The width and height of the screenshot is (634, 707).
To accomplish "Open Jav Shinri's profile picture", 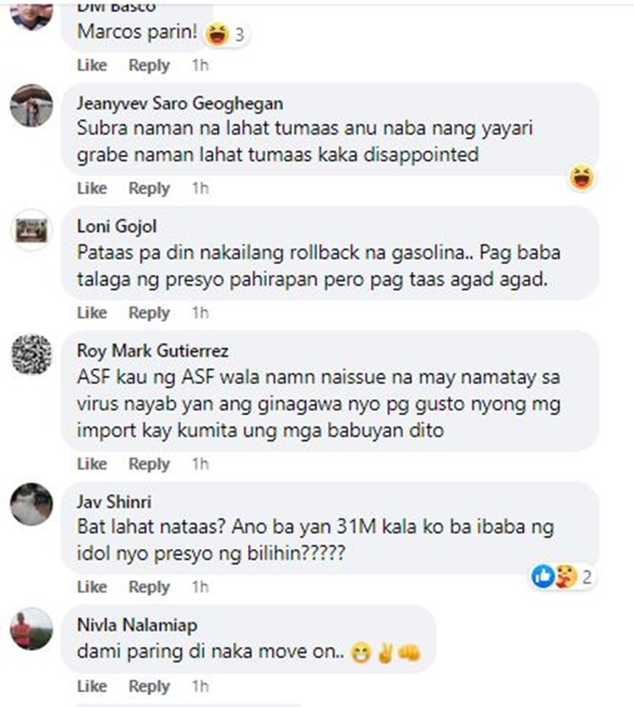I will pos(31,504).
